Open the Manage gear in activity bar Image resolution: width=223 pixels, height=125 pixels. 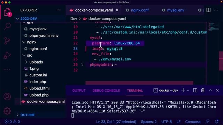(x=7, y=111)
